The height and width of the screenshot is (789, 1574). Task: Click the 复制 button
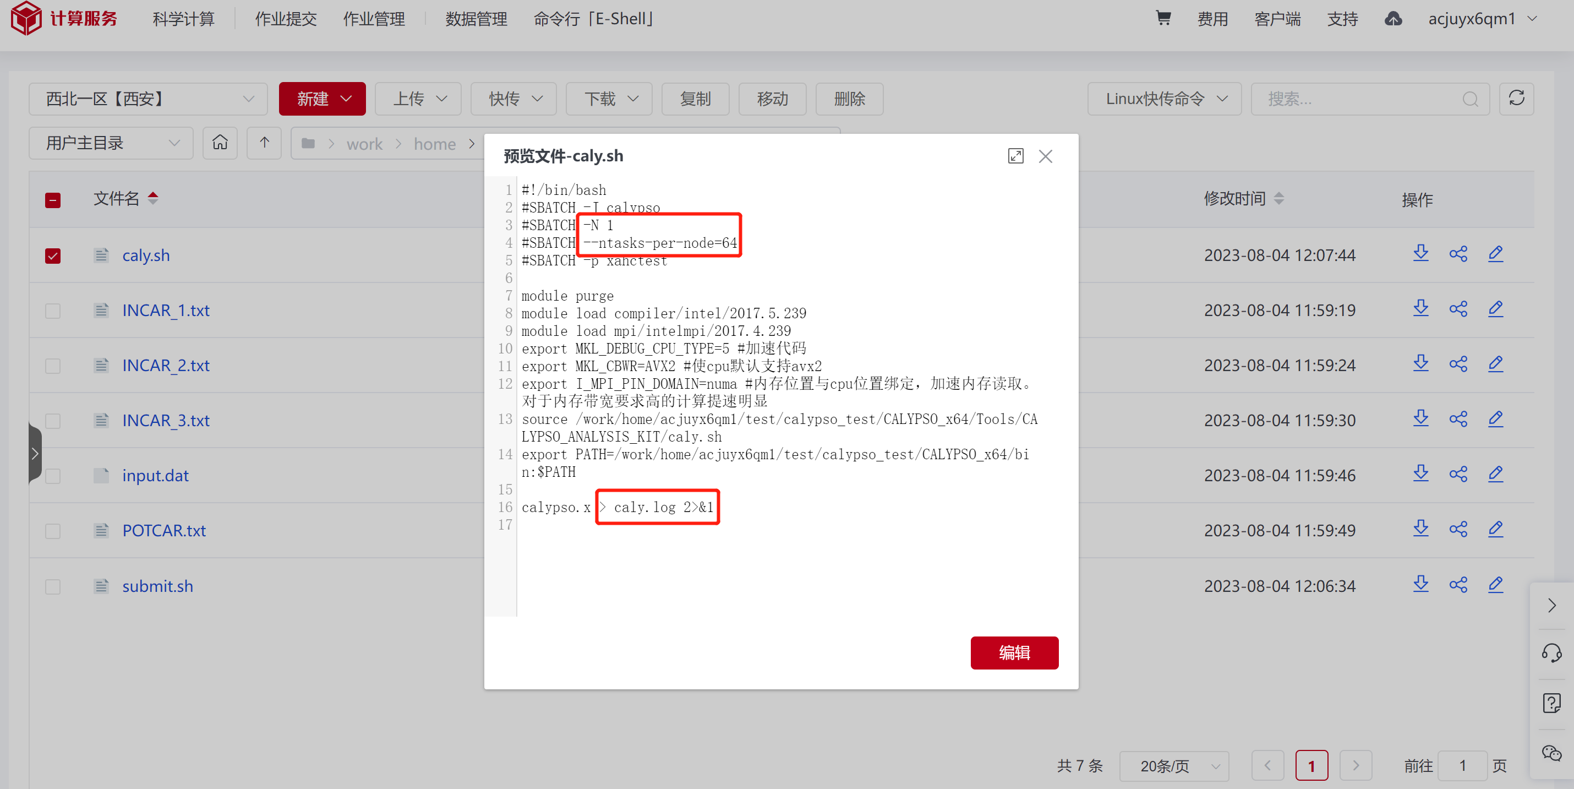695,99
